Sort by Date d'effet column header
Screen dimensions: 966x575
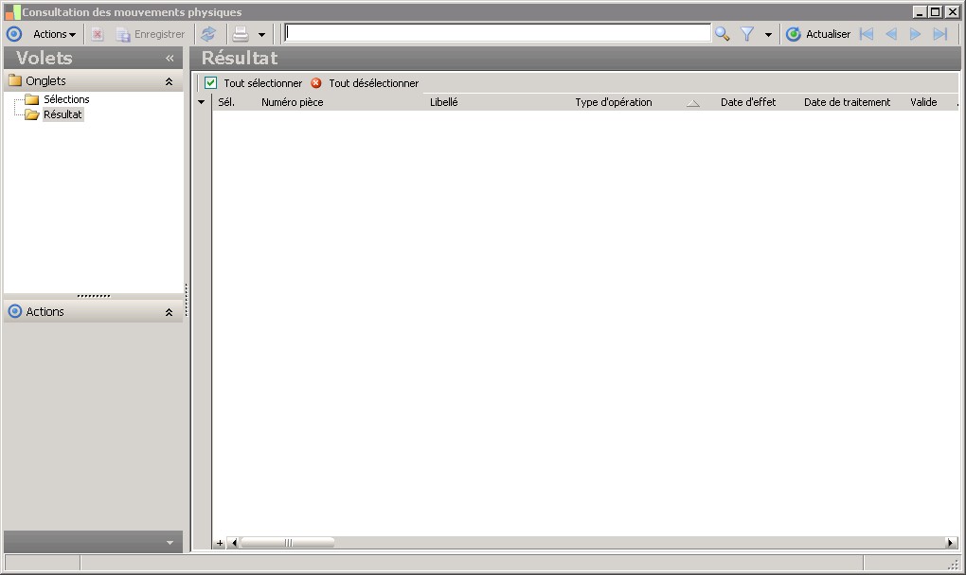(748, 103)
